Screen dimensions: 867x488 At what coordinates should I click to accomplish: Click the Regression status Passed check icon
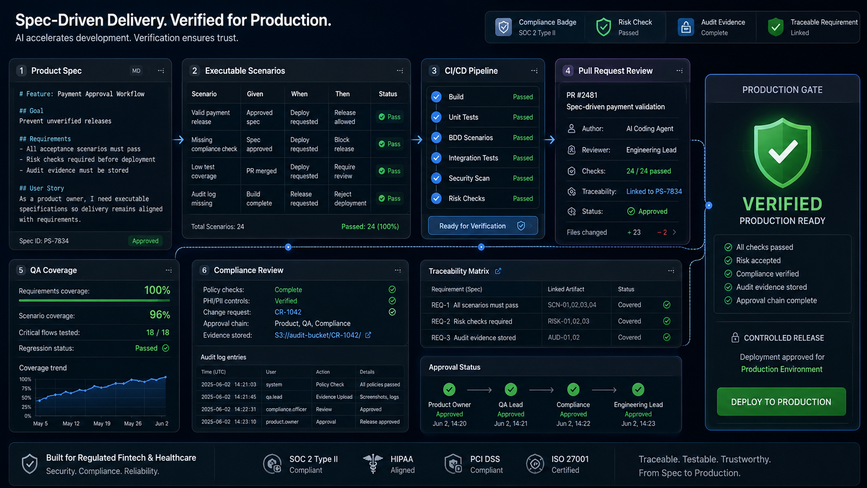click(165, 348)
